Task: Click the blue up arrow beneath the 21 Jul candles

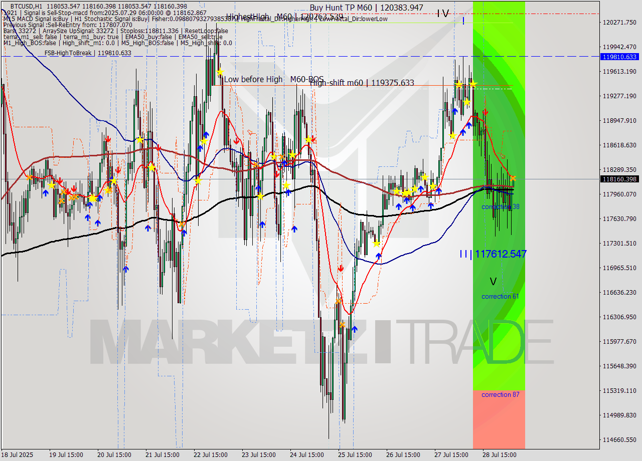Action: coord(147,228)
